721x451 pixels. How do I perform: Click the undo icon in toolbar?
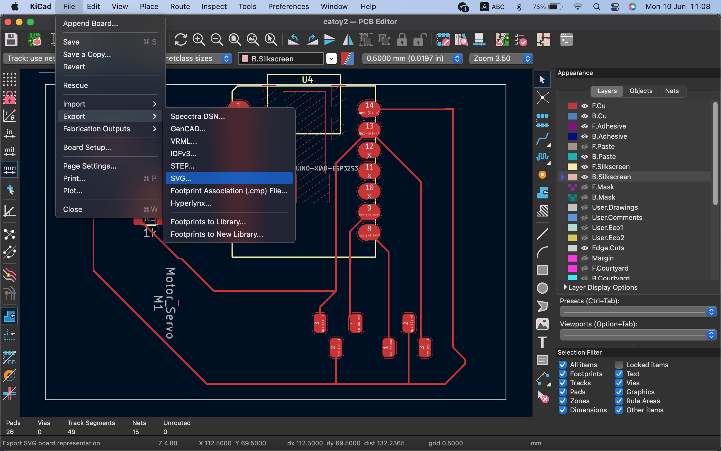point(293,41)
